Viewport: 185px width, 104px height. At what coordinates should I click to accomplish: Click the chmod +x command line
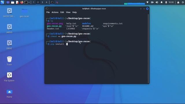pos(63,36)
